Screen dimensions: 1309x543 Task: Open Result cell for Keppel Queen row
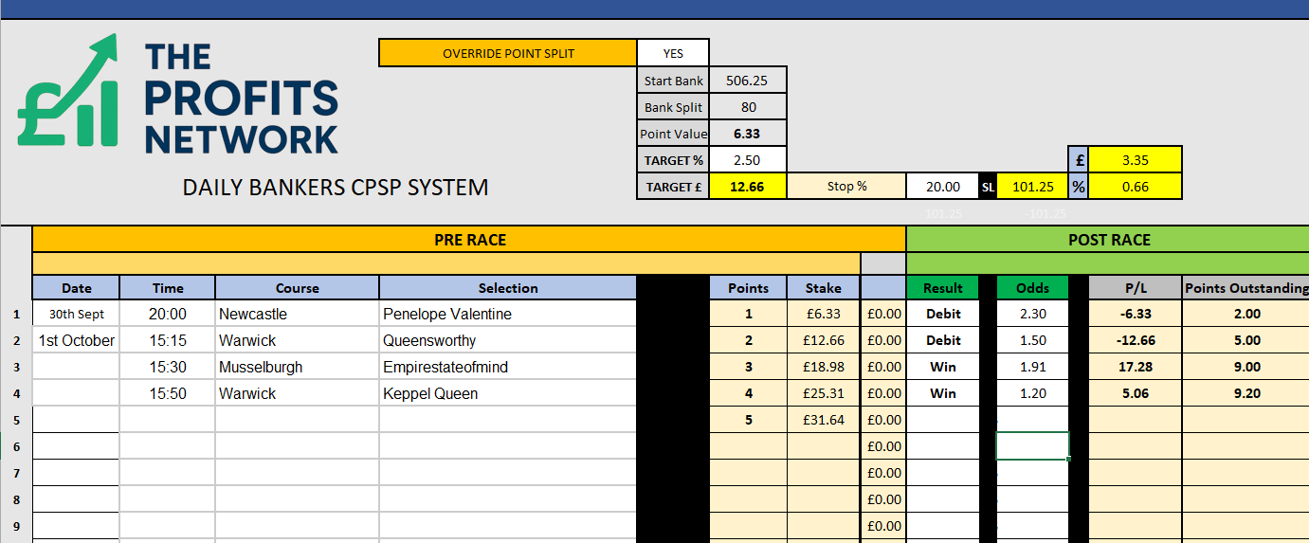942,393
